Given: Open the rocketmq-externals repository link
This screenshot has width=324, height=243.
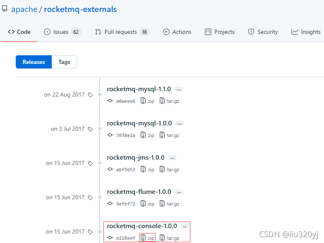Looking at the screenshot, I should click(x=80, y=9).
